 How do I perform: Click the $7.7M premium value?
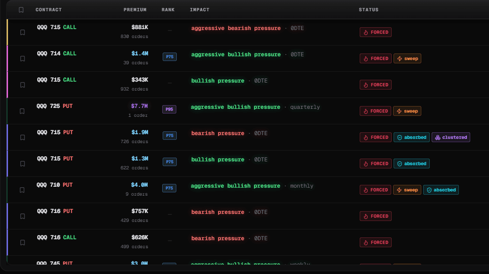click(x=139, y=106)
